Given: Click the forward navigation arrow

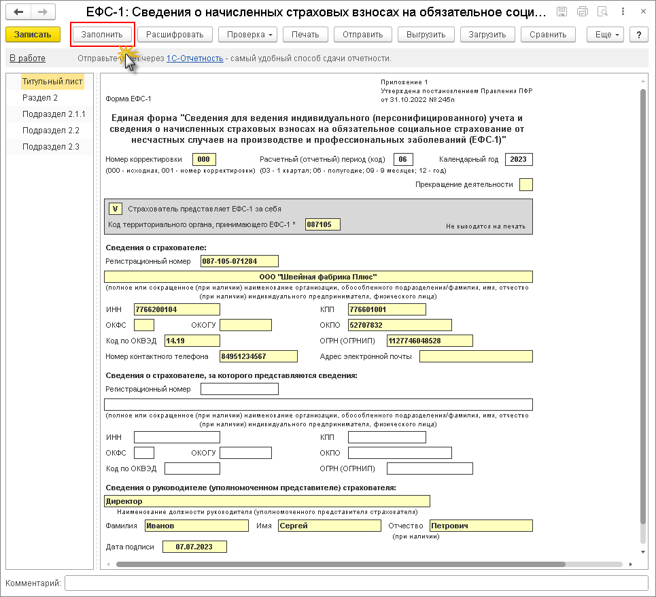Looking at the screenshot, I should point(42,12).
